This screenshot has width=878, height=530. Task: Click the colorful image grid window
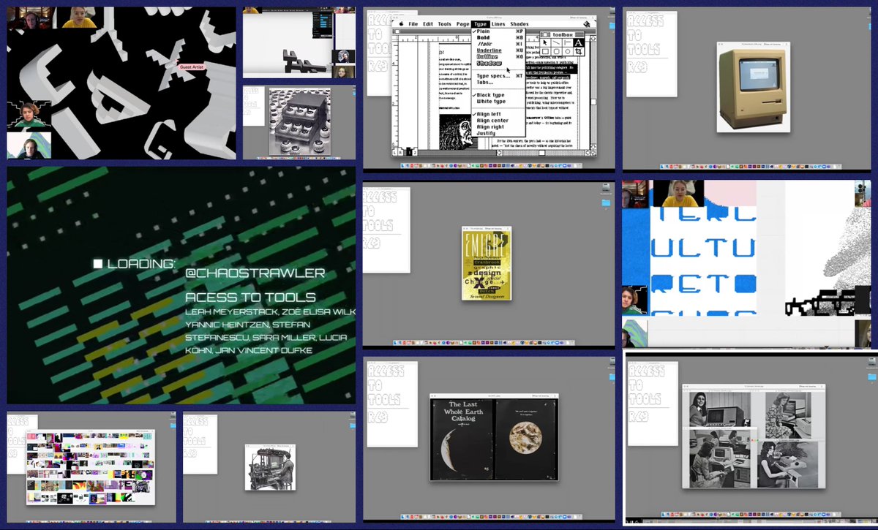click(91, 467)
